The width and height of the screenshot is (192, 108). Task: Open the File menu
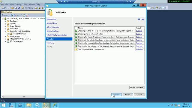pyautogui.click(x=2, y=5)
